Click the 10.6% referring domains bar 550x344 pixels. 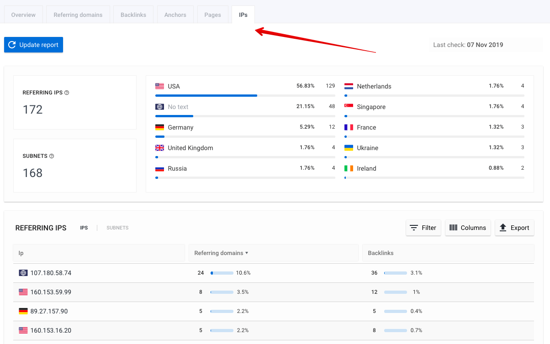click(222, 273)
